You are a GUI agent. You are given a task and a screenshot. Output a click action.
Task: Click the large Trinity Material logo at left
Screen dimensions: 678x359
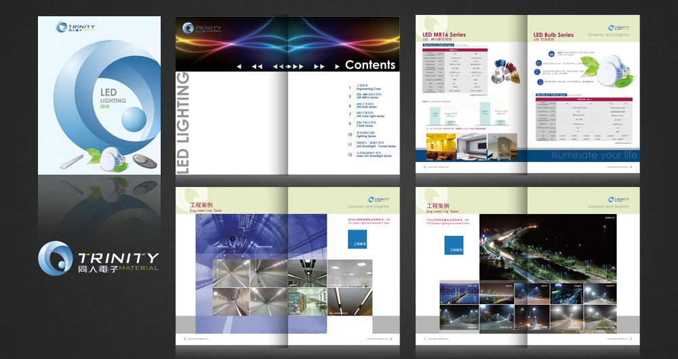tap(98, 259)
